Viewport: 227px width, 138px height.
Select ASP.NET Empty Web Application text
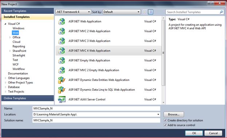pyautogui.click(x=89, y=61)
